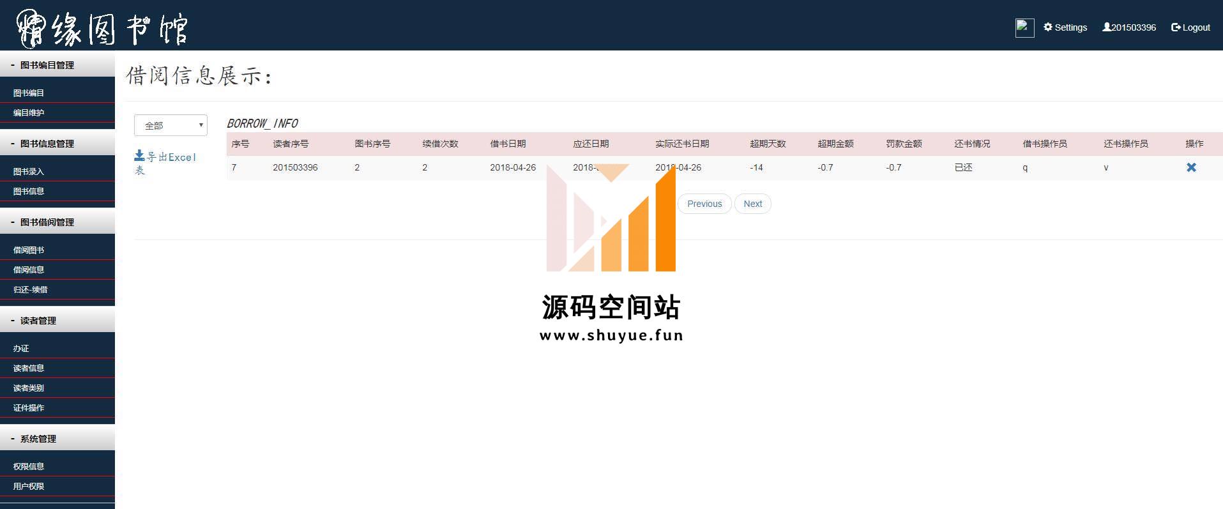Open 用户权限 in the sidebar
The width and height of the screenshot is (1223, 509).
coord(29,487)
